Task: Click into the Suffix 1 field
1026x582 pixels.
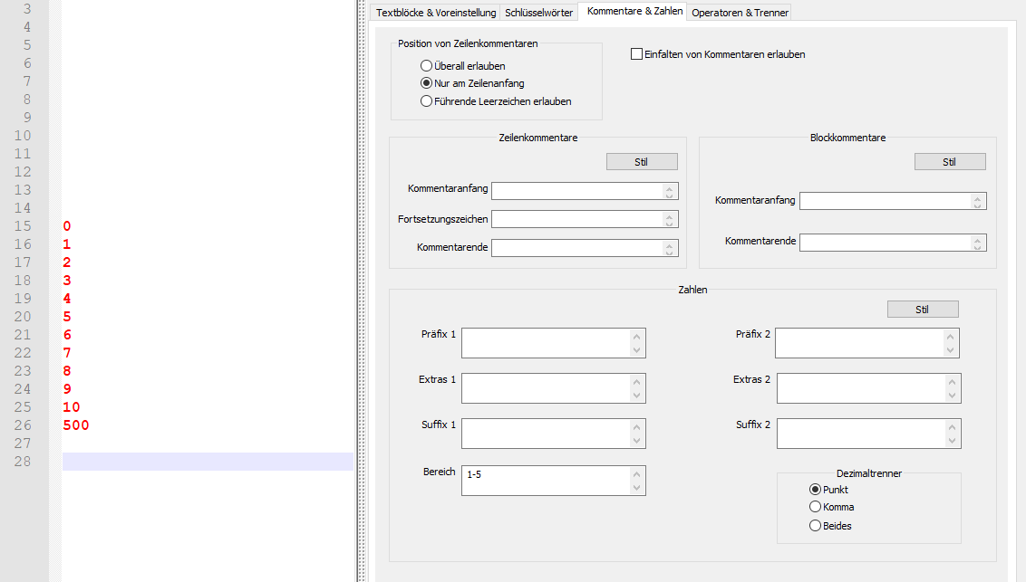Action: [553, 433]
